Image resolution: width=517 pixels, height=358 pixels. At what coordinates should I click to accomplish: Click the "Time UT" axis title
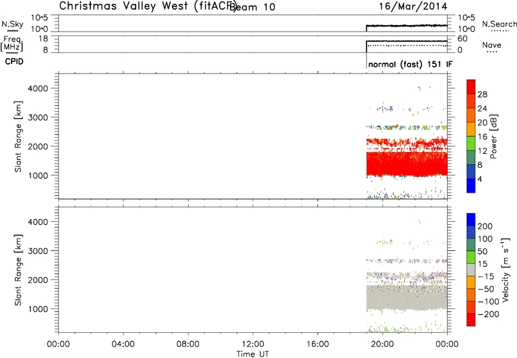pyautogui.click(x=253, y=354)
